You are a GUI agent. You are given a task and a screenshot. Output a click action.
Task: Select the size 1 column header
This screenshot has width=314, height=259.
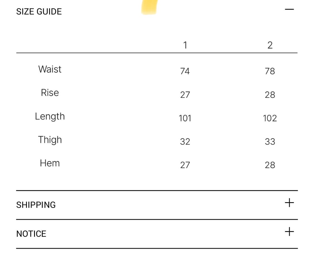[185, 45]
